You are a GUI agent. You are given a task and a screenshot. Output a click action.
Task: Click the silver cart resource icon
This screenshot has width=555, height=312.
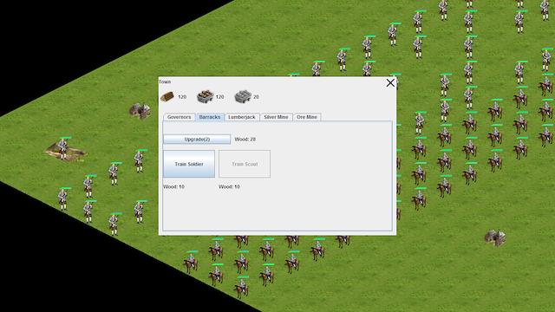pos(205,96)
